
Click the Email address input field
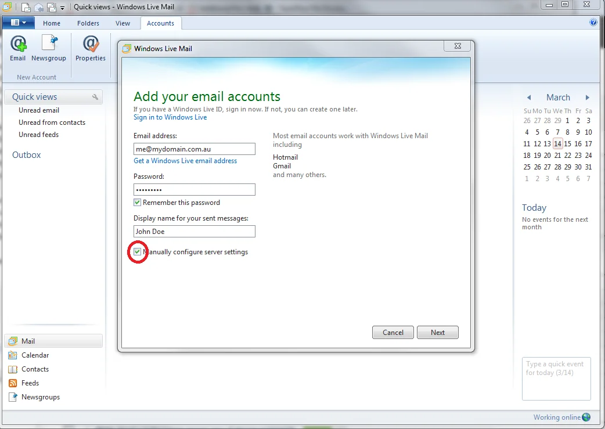click(x=195, y=149)
